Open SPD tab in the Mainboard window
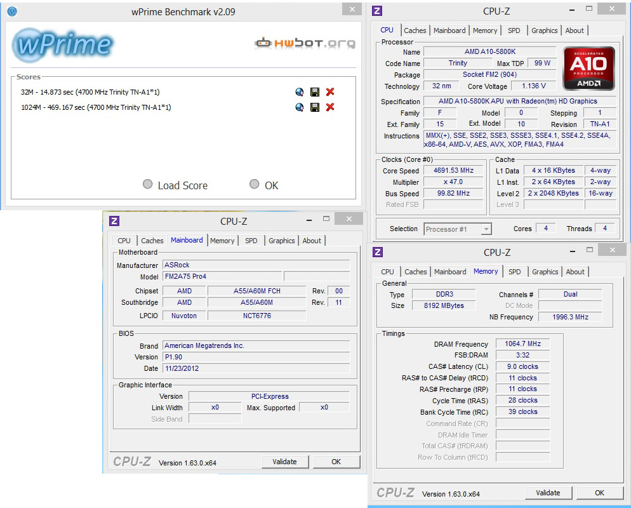The height and width of the screenshot is (508, 631). pos(251,241)
